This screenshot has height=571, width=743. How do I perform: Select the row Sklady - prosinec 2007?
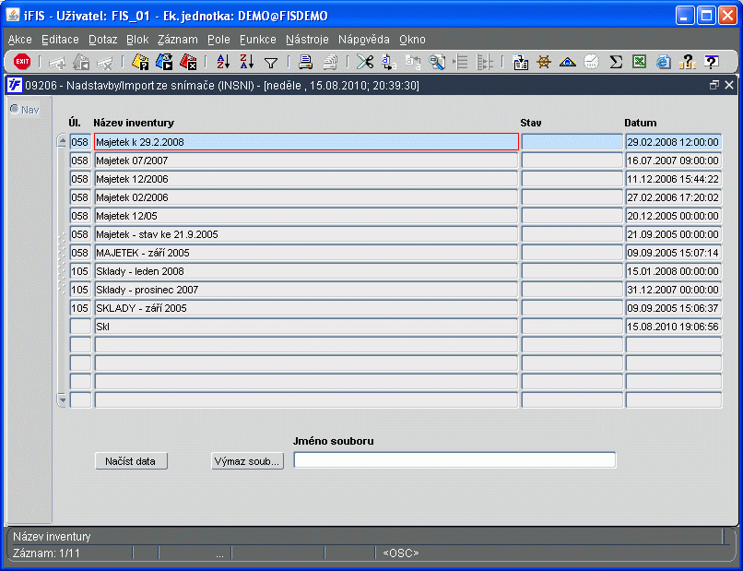[x=306, y=290]
